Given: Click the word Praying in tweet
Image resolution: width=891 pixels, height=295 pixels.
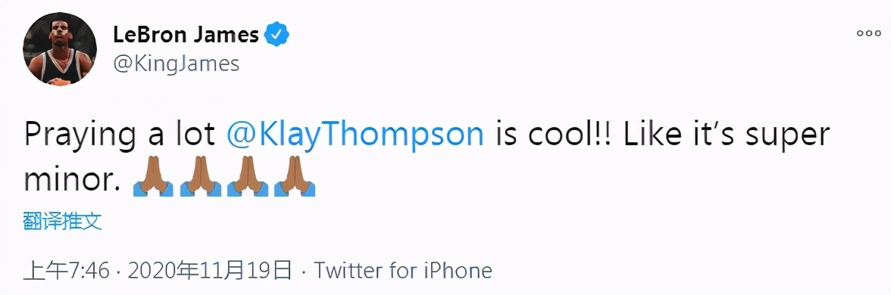Looking at the screenshot, I should point(80,138).
